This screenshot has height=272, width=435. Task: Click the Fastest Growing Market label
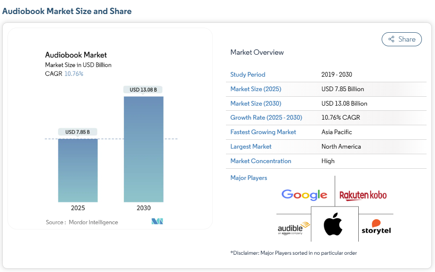(x=263, y=132)
